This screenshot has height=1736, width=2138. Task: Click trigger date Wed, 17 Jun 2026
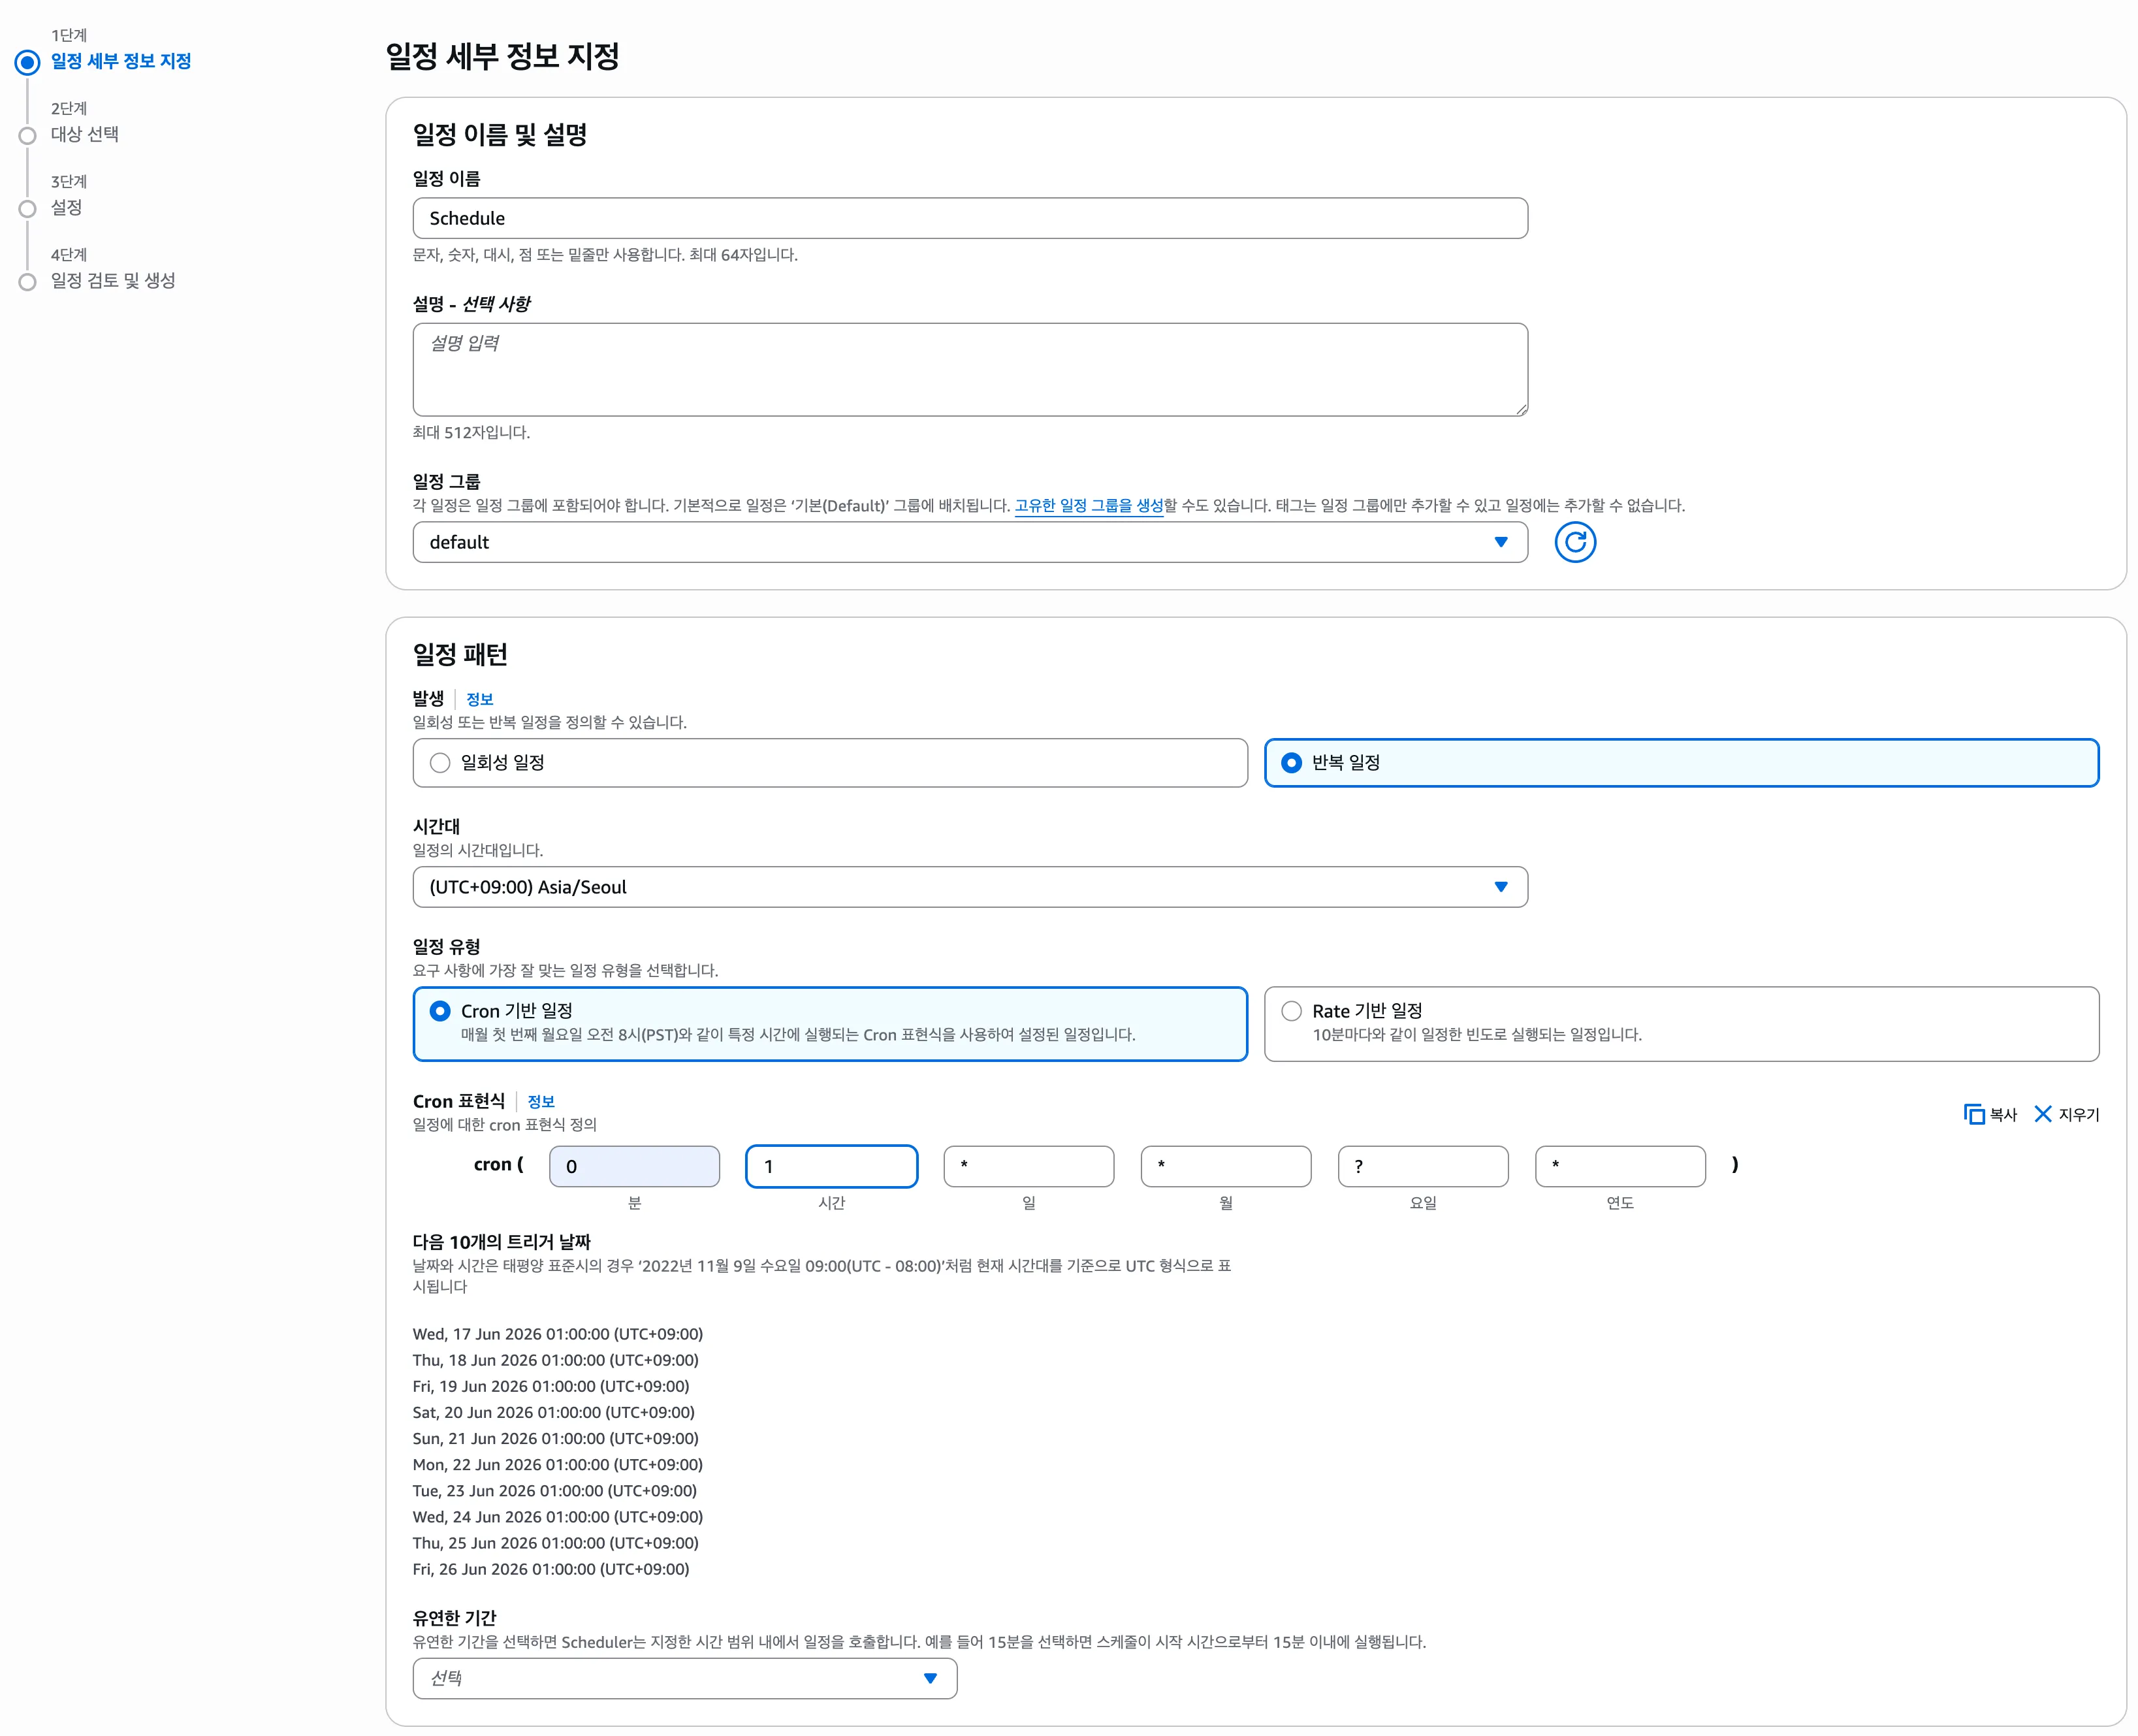click(558, 1334)
